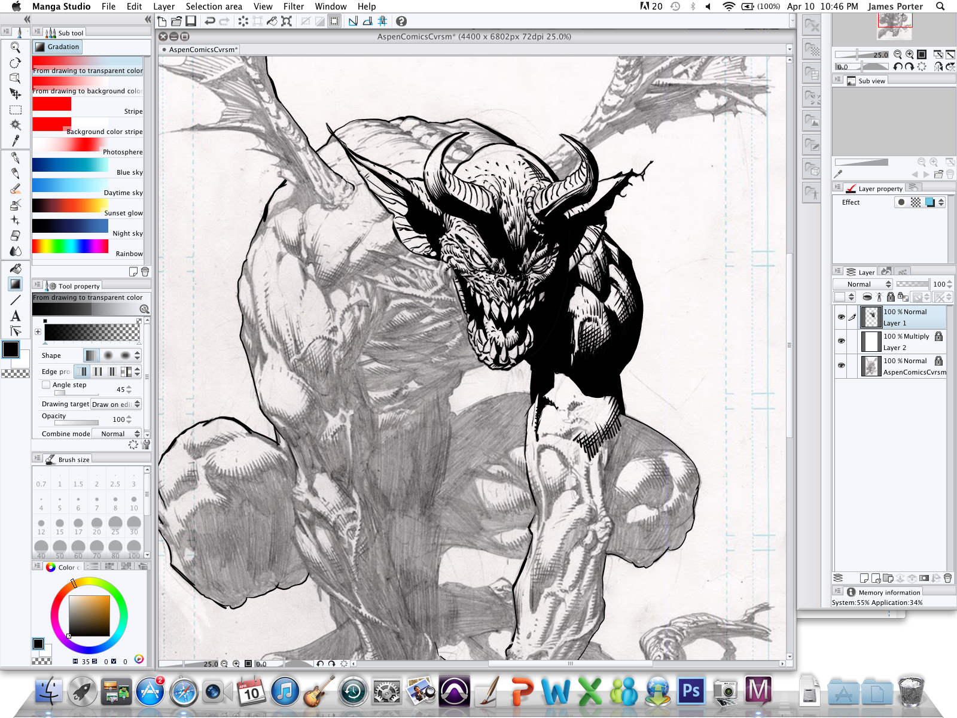Open the Filter menu in the menu bar
Viewport: 957px width, 718px height.
coord(294,7)
